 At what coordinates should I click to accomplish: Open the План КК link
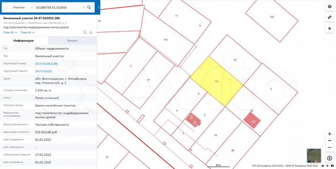click(x=28, y=32)
